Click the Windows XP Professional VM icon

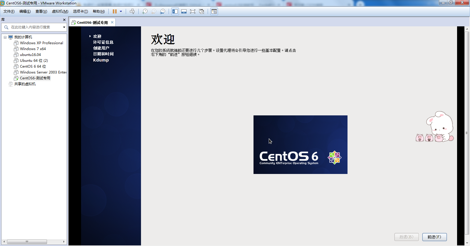[16, 43]
